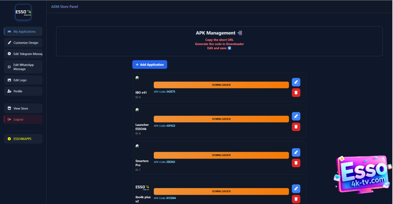Remove Smarters Pro using the trash button
The image size is (393, 204).
coord(296,163)
